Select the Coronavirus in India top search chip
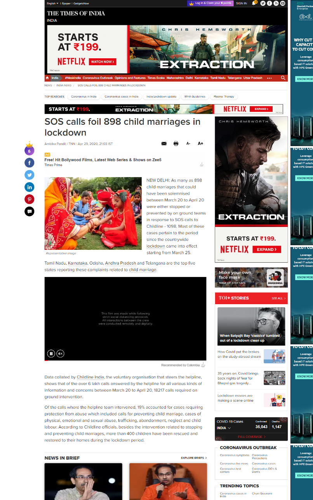 tap(84, 97)
